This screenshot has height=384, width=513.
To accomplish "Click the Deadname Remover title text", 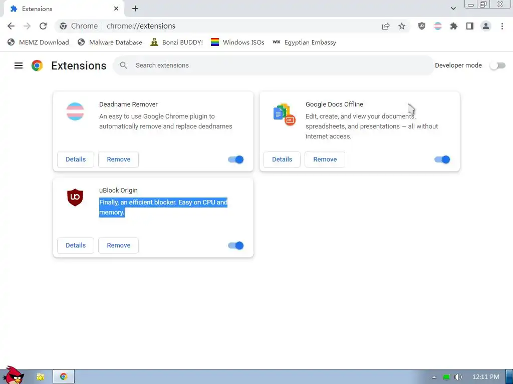I will (128, 104).
